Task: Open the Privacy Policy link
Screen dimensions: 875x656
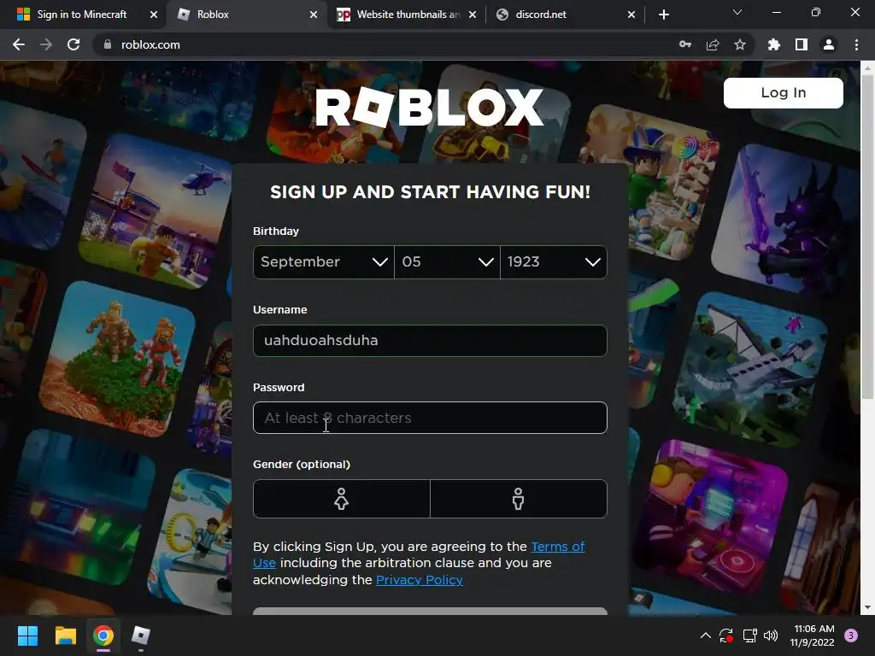Action: pos(419,580)
